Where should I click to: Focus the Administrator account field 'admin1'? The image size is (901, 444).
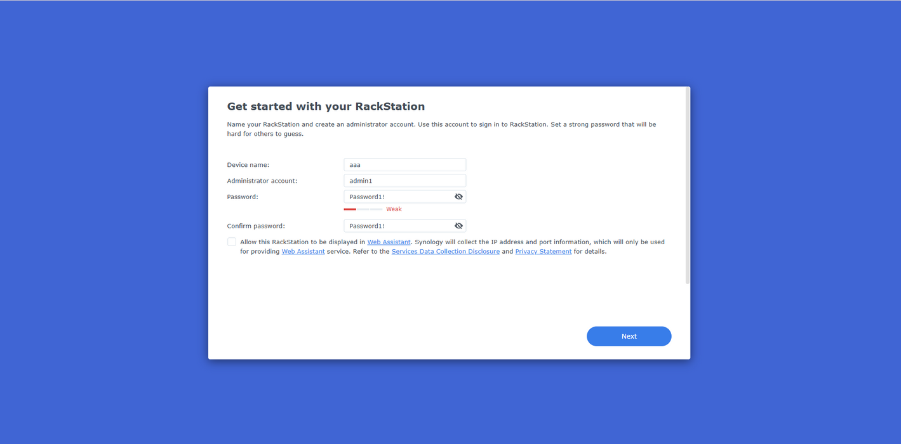[404, 181]
